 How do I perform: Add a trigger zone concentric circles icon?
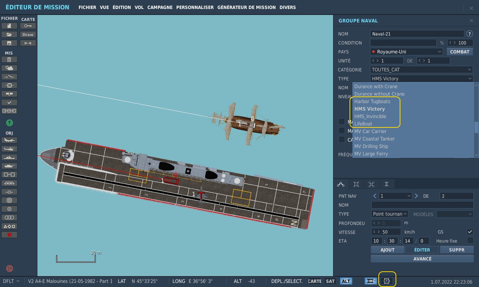pos(9,200)
